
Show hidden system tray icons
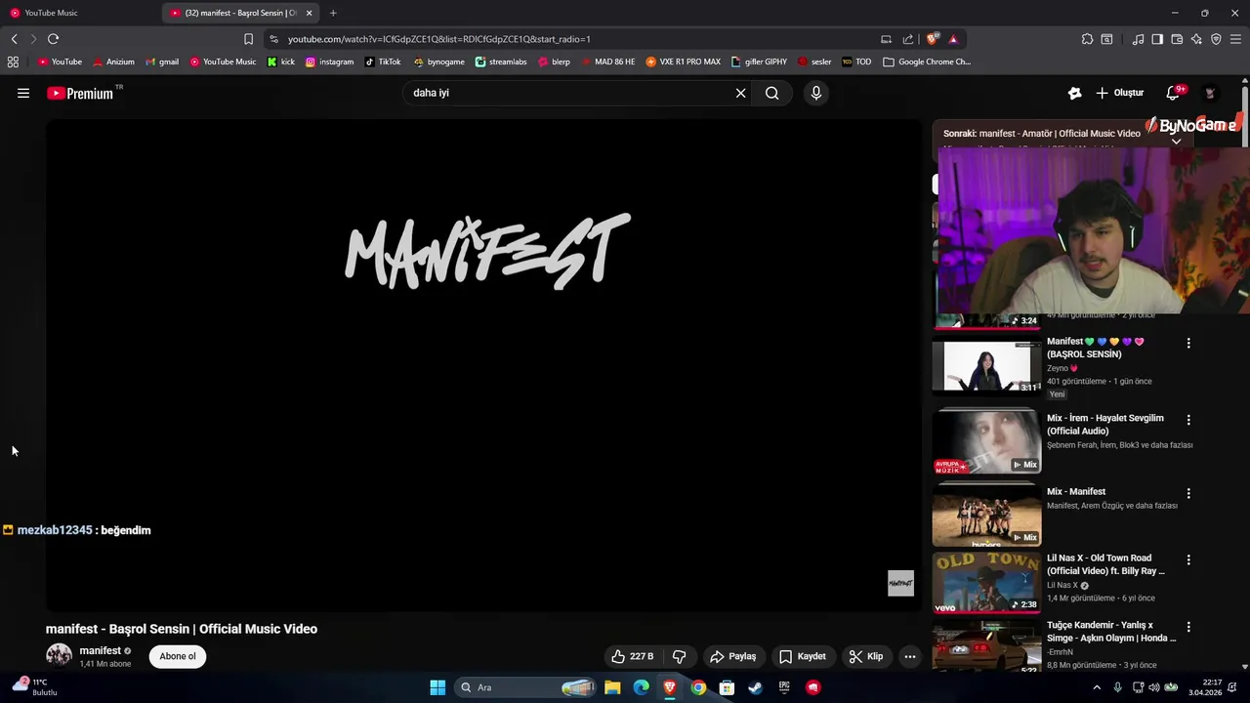pyautogui.click(x=1096, y=687)
